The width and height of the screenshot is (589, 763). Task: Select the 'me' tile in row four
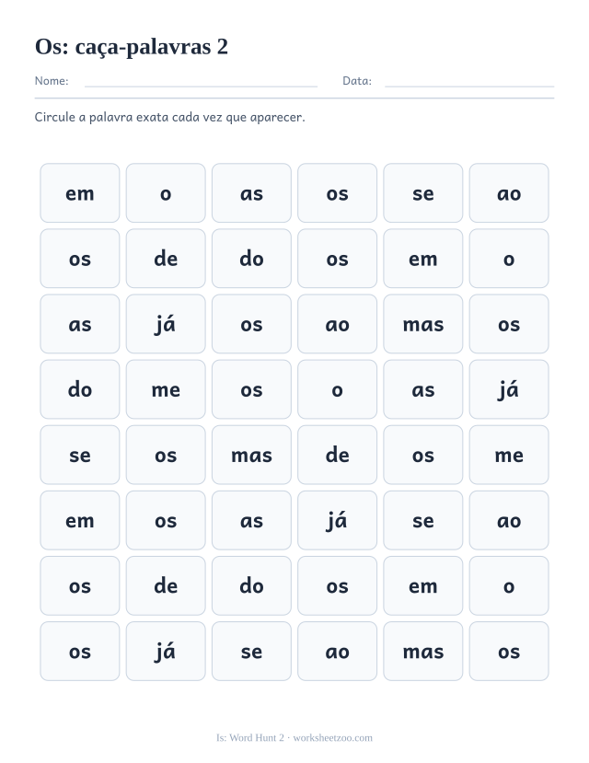tap(166, 389)
